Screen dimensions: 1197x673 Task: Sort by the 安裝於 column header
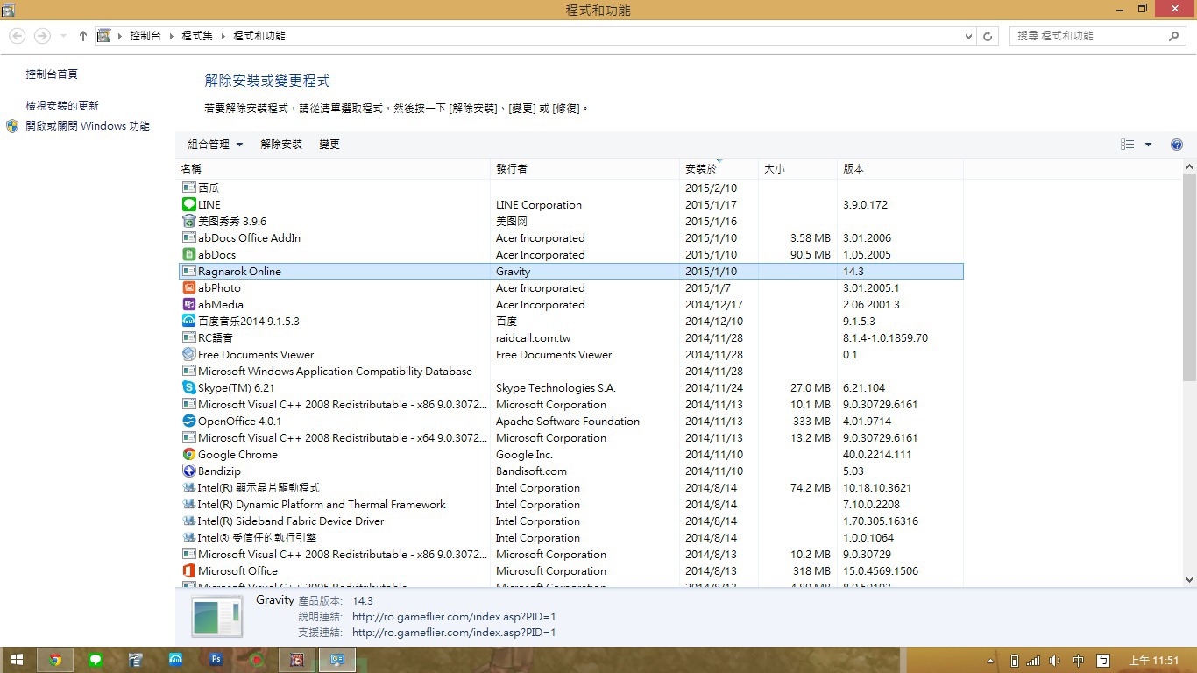point(719,168)
